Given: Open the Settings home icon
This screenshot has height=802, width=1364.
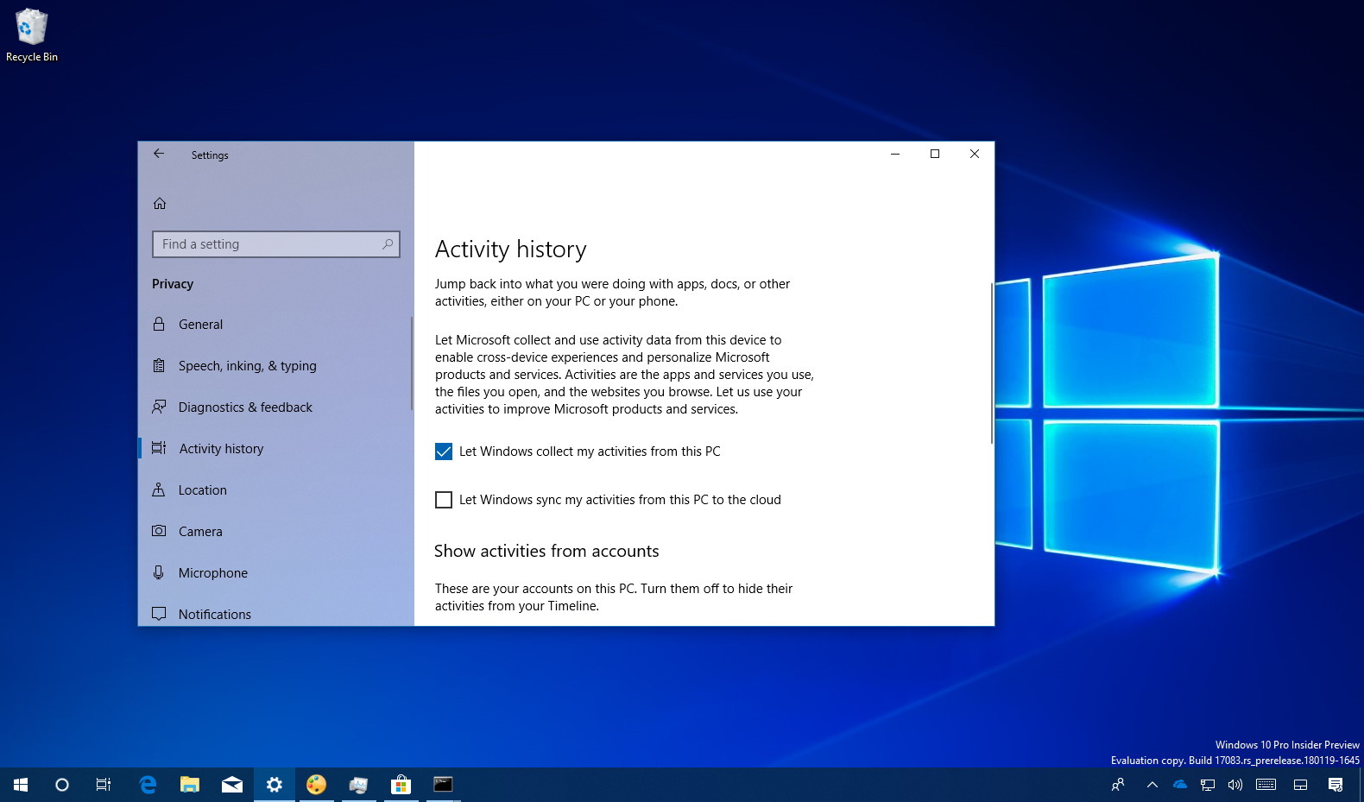Looking at the screenshot, I should click(x=160, y=204).
